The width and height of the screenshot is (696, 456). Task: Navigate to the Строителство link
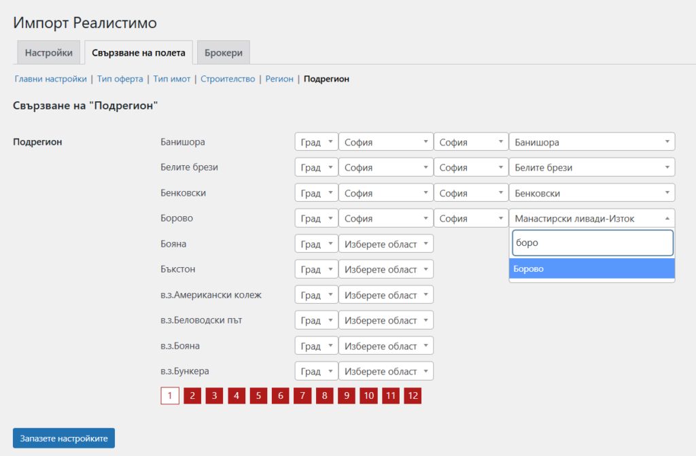pyautogui.click(x=228, y=79)
